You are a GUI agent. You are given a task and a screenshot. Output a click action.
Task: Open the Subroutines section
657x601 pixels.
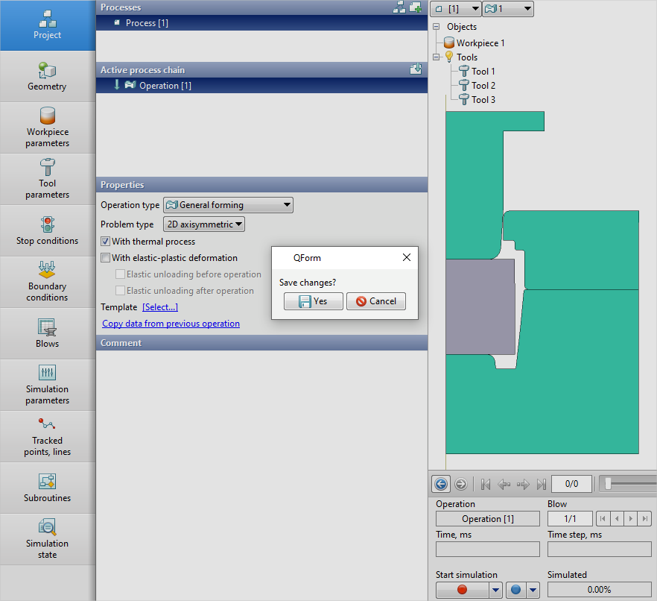click(x=47, y=488)
